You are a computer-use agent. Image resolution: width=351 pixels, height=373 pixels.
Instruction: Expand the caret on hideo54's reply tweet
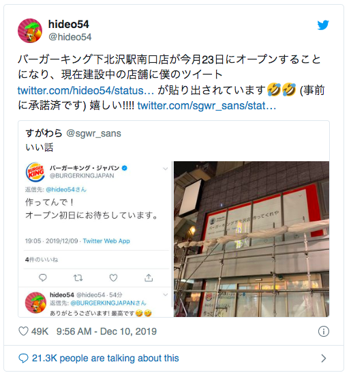[166, 294]
